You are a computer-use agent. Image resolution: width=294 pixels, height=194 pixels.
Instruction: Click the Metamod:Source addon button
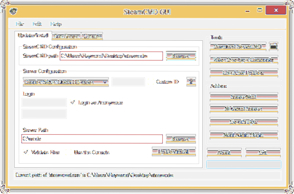pyautogui.click(x=244, y=109)
